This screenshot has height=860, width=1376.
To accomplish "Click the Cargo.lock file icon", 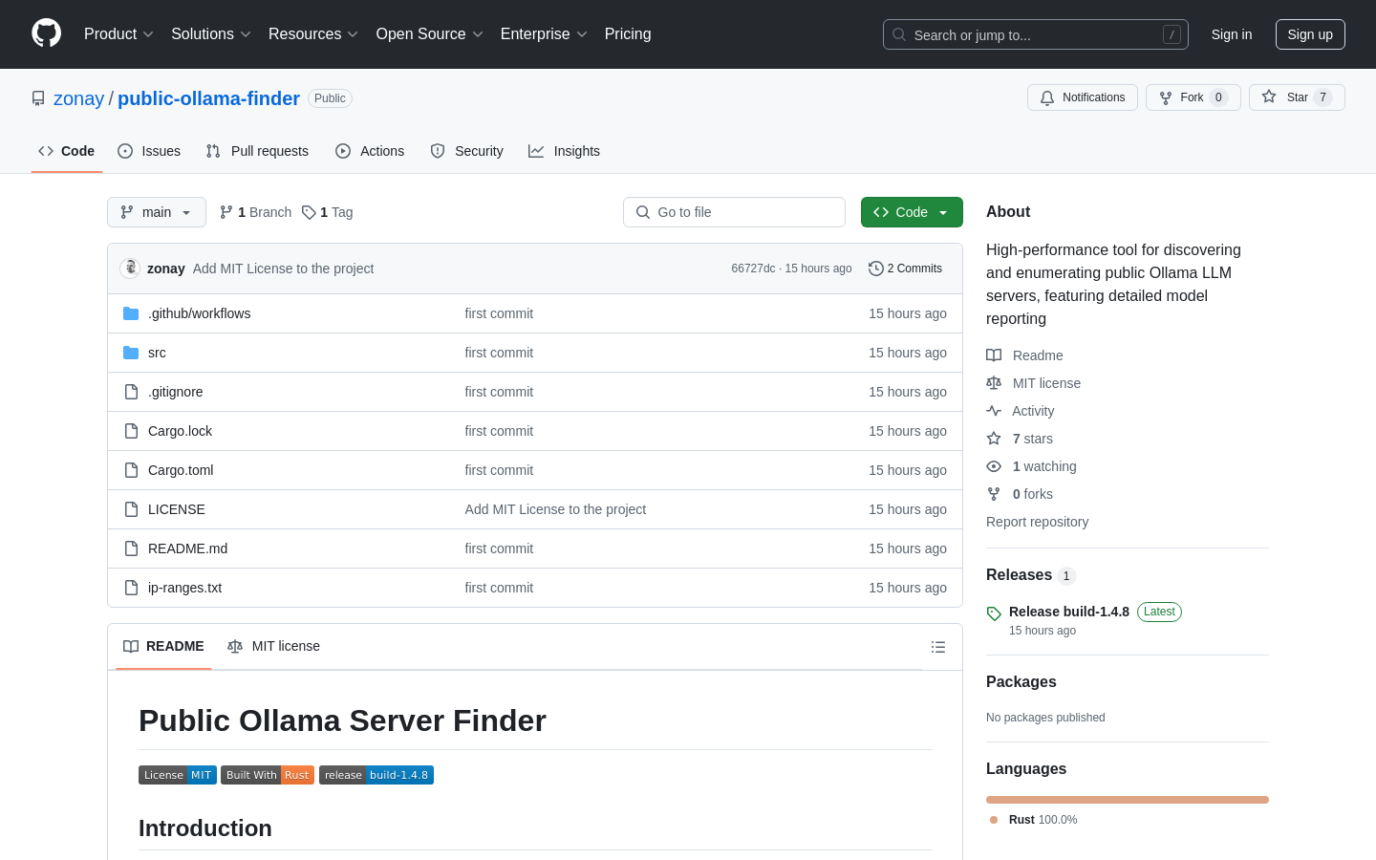I will click(x=131, y=431).
